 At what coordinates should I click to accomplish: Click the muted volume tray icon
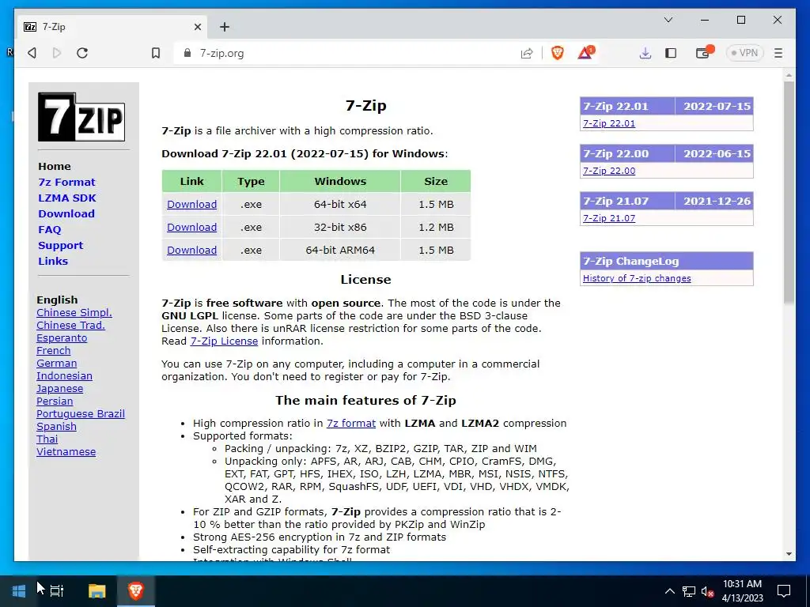[707, 591]
